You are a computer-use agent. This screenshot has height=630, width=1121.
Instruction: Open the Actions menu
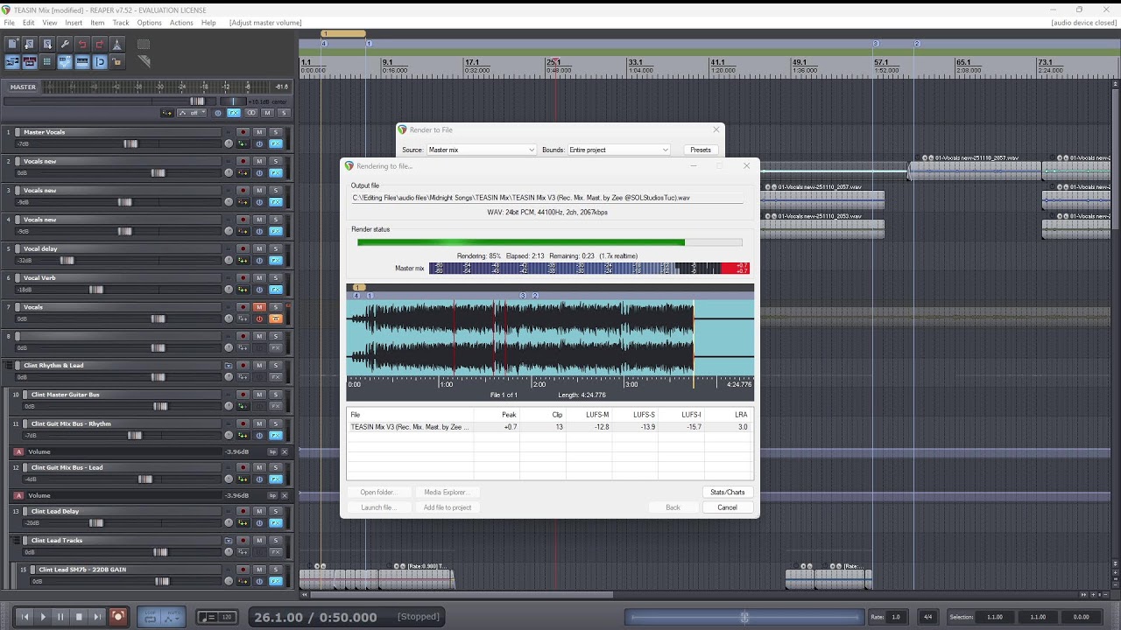click(x=181, y=23)
